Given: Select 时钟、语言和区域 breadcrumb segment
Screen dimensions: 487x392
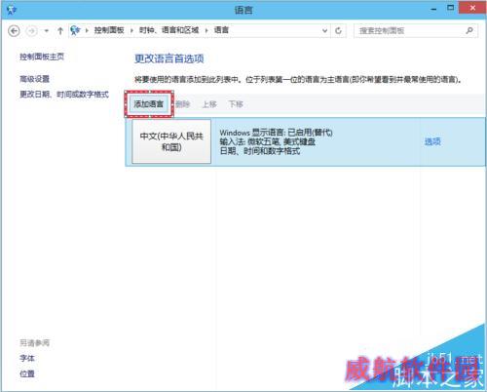Looking at the screenshot, I should (x=169, y=30).
